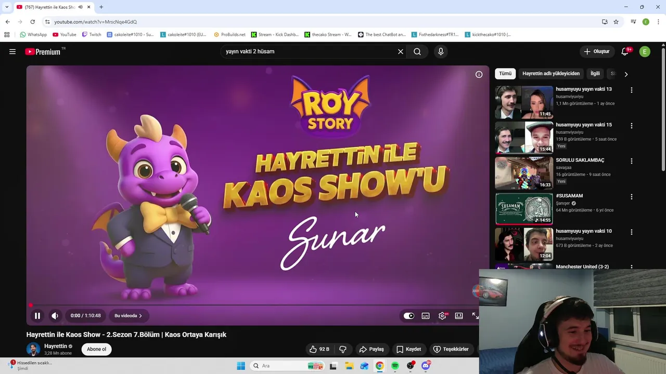Image resolution: width=666 pixels, height=374 pixels.
Task: Open the account avatar menu on YouTube
Action: (x=645, y=51)
